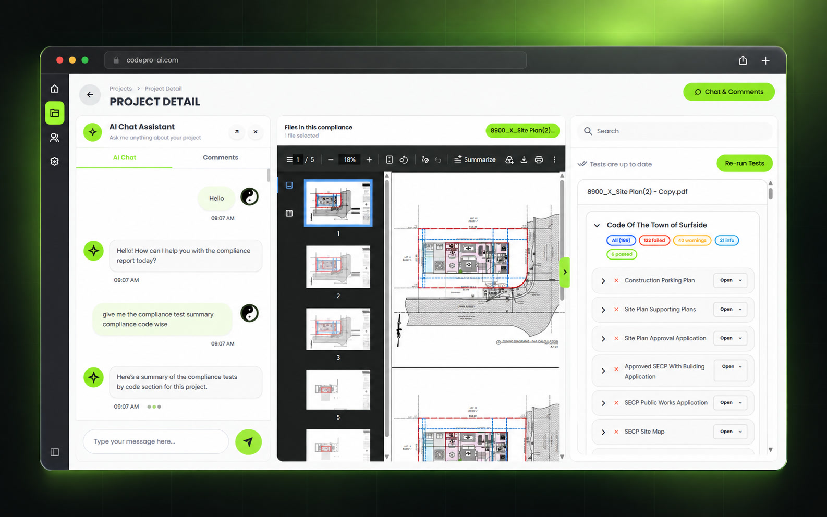Save PDF to Drive icon
The height and width of the screenshot is (517, 827).
pos(509,160)
